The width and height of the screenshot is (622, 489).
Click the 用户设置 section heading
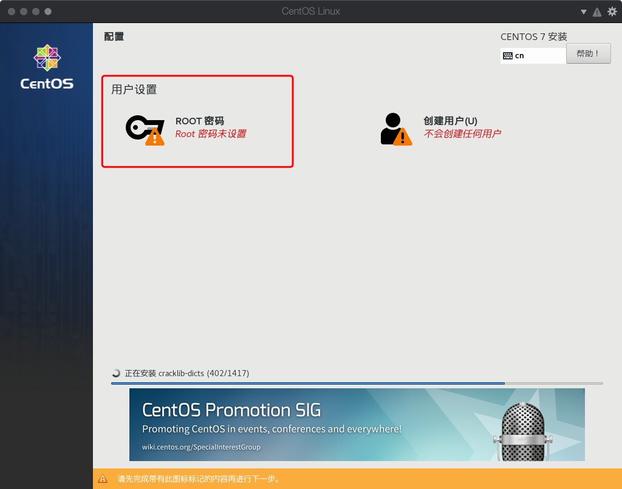coord(134,90)
